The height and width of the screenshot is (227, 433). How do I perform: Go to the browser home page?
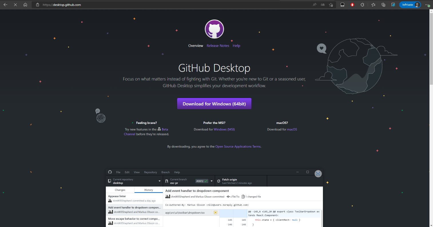[25, 5]
